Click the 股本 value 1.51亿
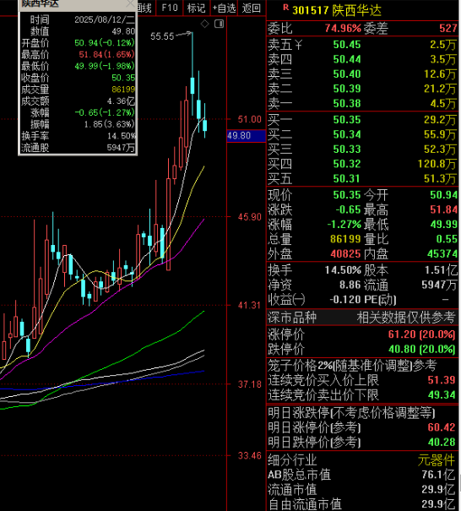The height and width of the screenshot is (511, 461). click(x=441, y=270)
